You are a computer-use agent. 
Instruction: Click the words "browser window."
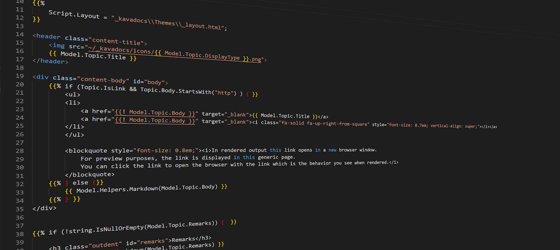click(x=358, y=150)
